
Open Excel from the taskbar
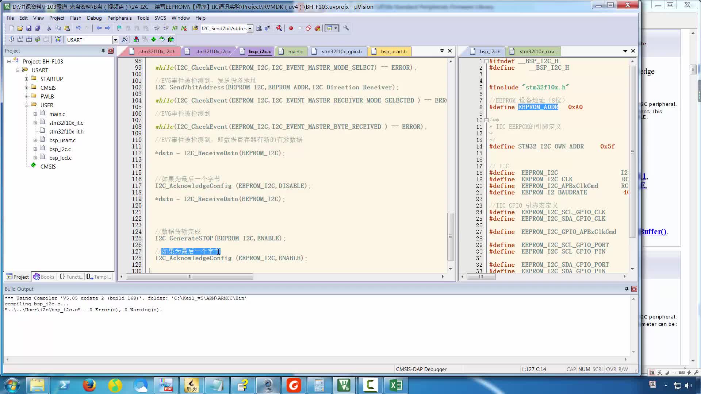click(x=396, y=385)
